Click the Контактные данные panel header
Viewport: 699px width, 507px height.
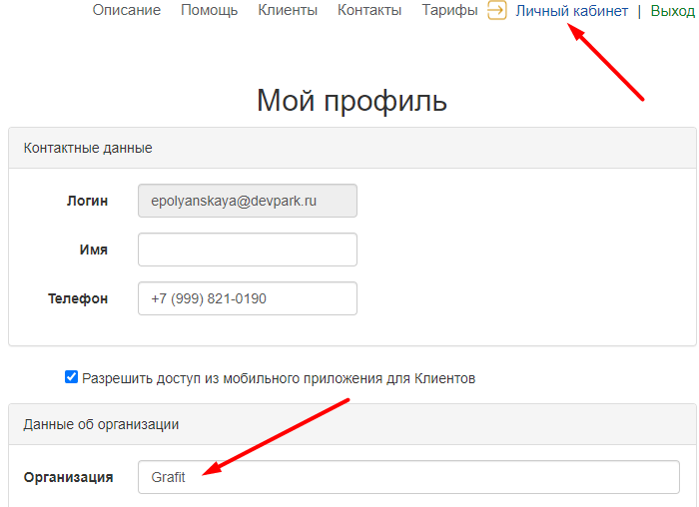[352, 148]
